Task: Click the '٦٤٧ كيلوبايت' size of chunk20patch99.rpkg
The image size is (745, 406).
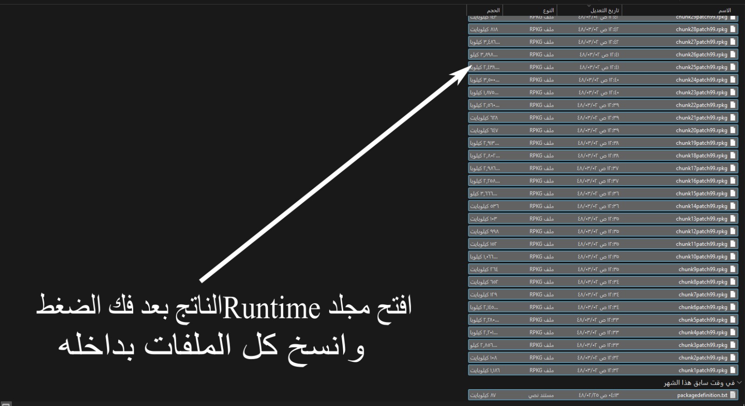Action: 484,130
